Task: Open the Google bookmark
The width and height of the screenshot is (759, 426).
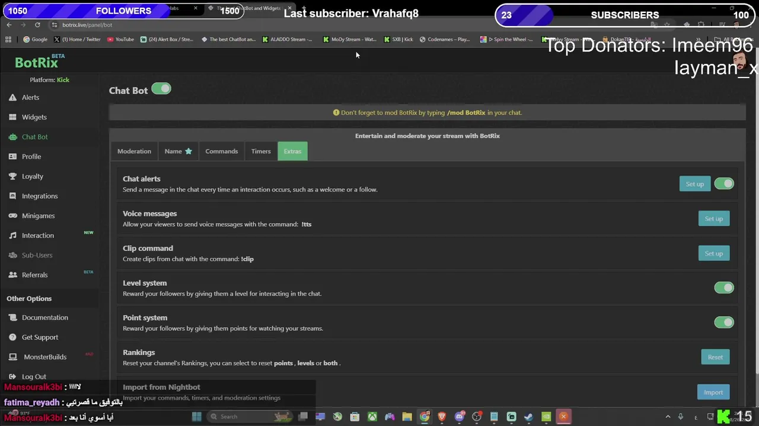Action: 35,40
